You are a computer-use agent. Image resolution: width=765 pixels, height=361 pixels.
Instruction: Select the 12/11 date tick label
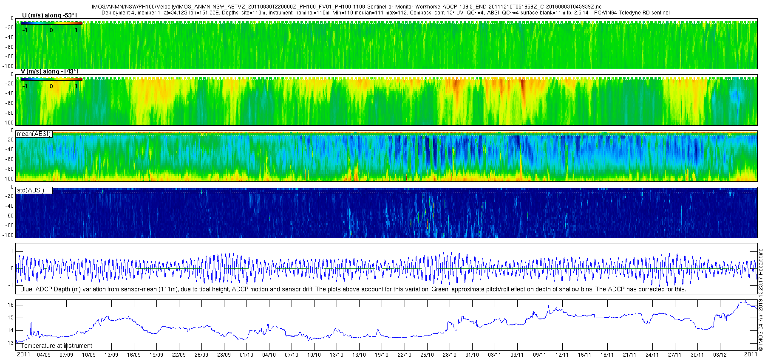562,355
